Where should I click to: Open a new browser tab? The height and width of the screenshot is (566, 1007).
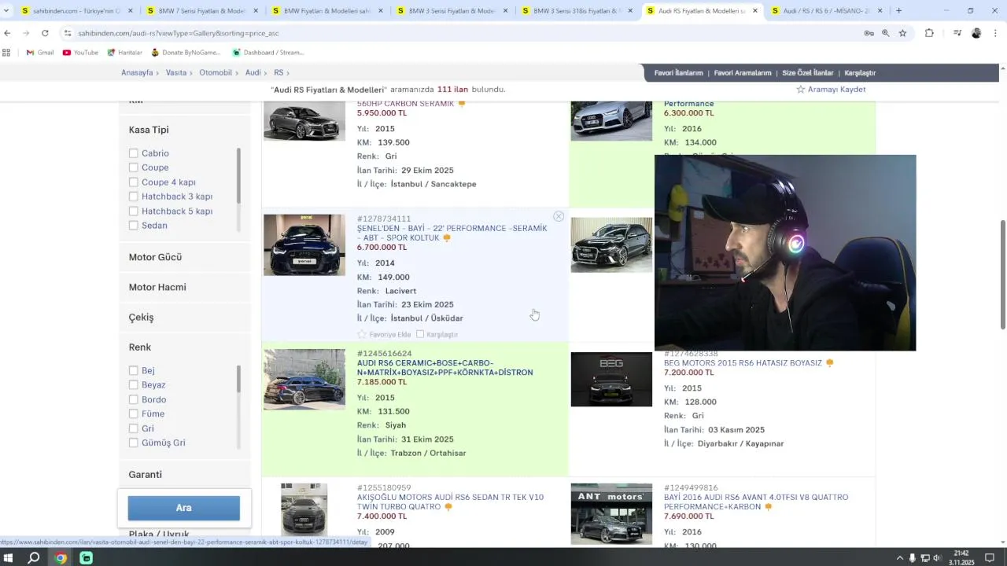point(898,11)
